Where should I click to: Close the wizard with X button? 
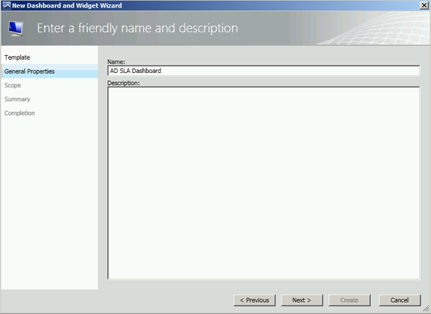coord(424,6)
